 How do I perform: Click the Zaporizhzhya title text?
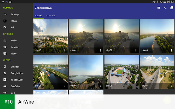tap(43, 8)
